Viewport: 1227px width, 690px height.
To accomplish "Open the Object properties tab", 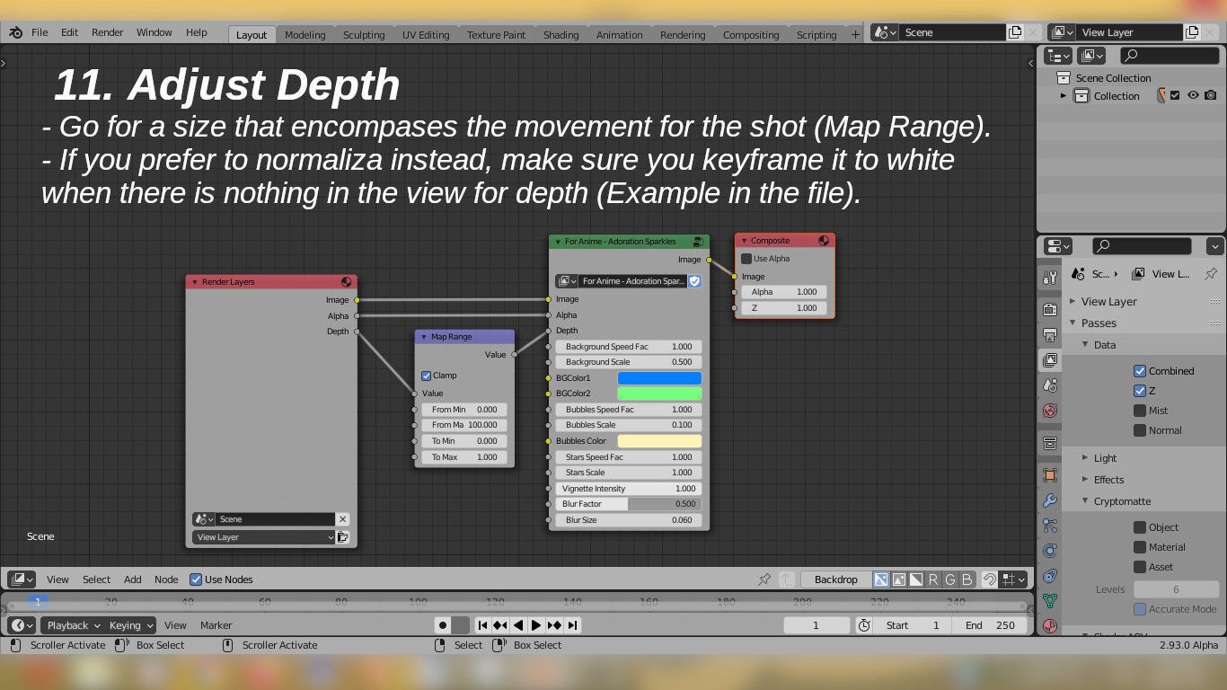I will (1049, 474).
